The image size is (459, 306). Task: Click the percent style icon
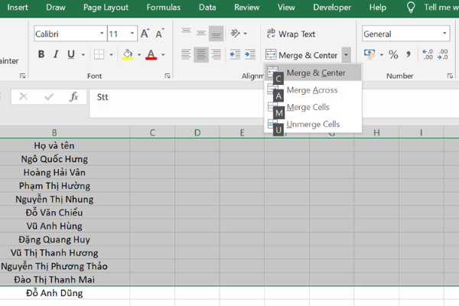click(393, 54)
